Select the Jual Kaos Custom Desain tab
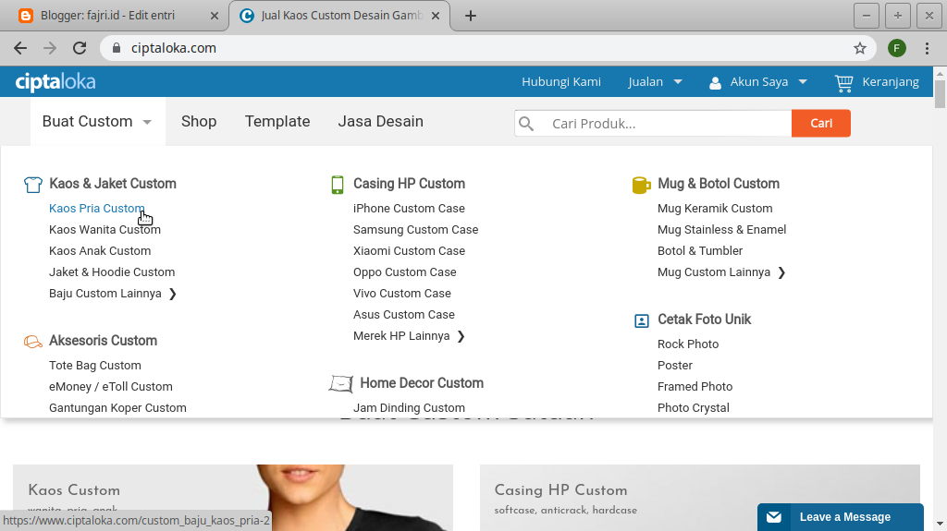This screenshot has width=947, height=531. 339,16
